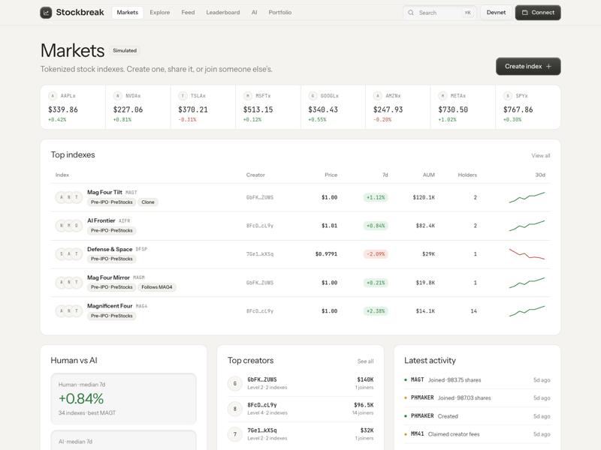Click the SPYx ticker avatar icon

point(508,96)
